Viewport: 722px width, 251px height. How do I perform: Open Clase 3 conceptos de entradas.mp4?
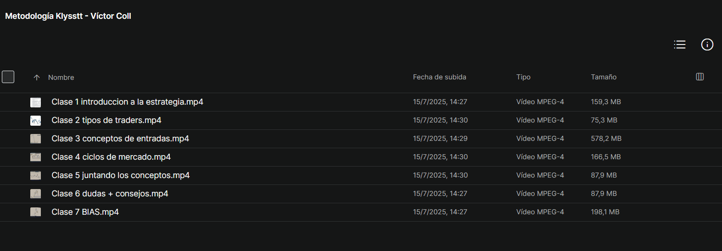coord(120,139)
